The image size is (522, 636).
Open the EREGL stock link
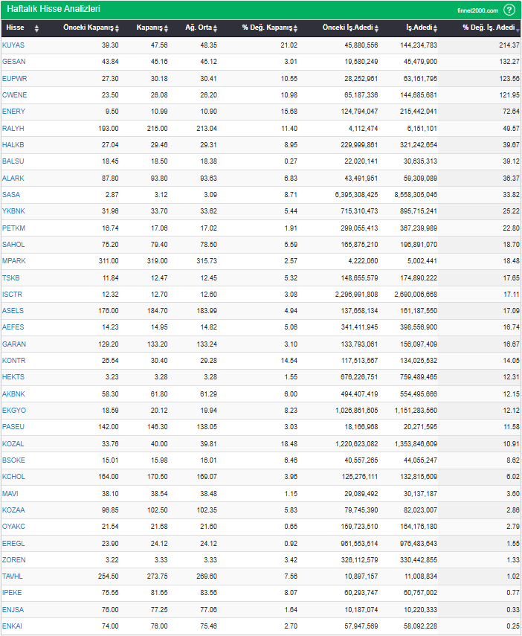point(13,543)
